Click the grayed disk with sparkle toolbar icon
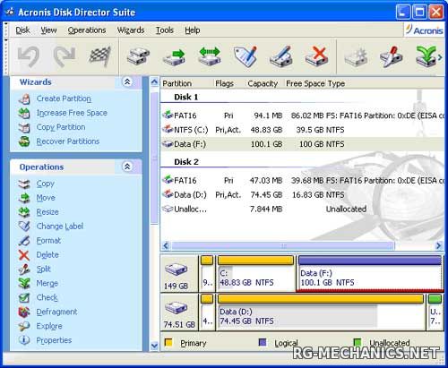Viewport: 448px width, 368px height. coord(356,56)
